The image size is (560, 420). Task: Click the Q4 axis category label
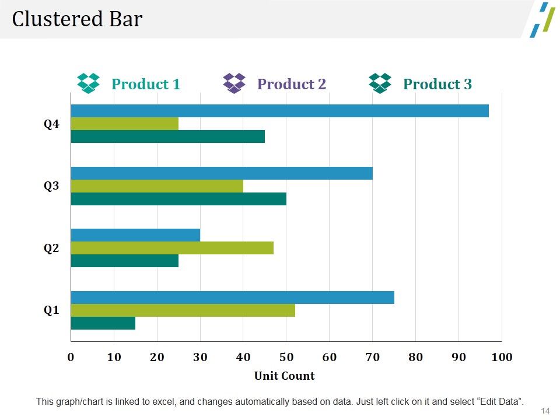51,124
